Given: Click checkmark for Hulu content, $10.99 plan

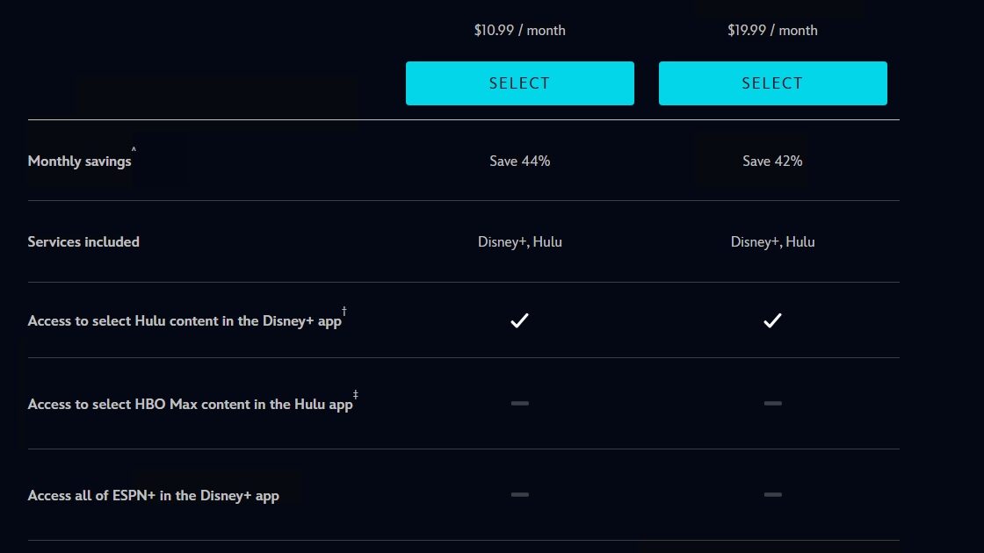Looking at the screenshot, I should [519, 321].
